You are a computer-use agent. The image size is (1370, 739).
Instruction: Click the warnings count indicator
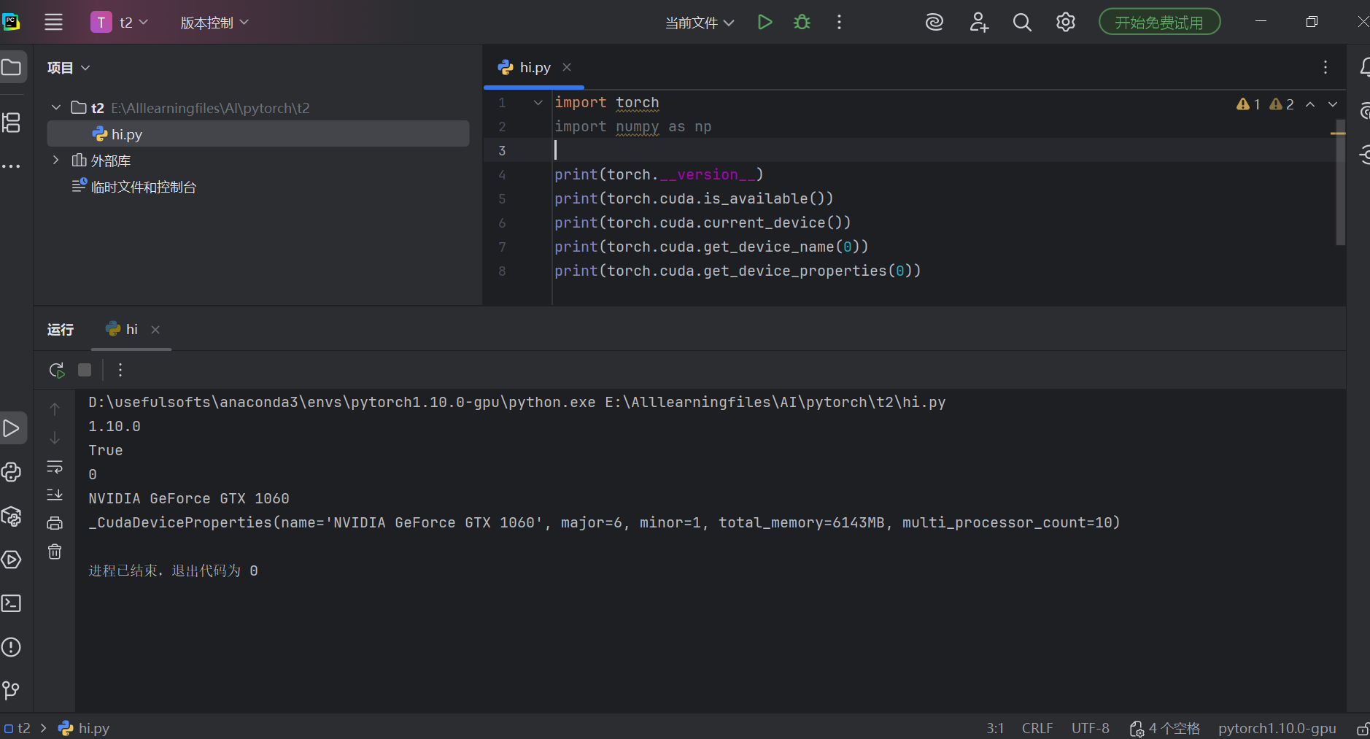pos(1265,104)
